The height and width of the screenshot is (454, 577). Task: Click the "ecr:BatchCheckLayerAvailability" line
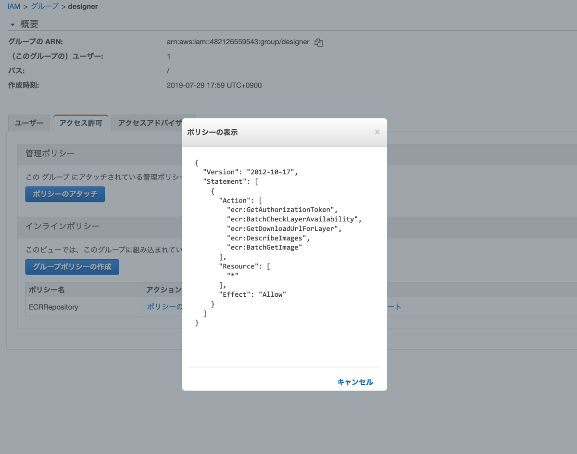(294, 219)
